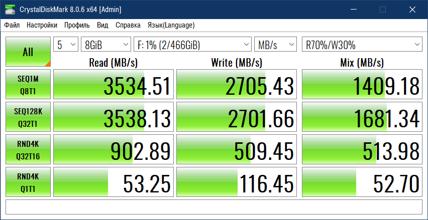Start all benchmarks with the All button
428x220 pixels.
coord(28,52)
